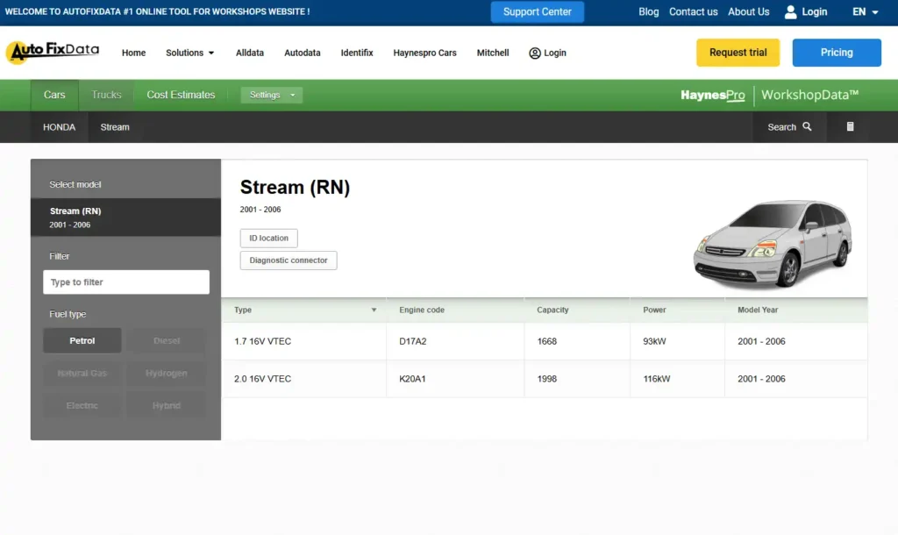This screenshot has width=898, height=535.
Task: Open the search magnifier in the dark bar
Action: point(807,126)
